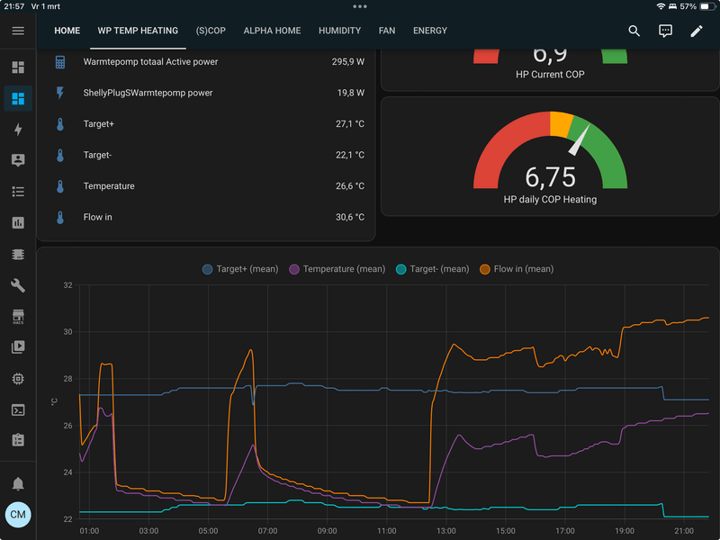Open the CM user profile button
Screen dimensions: 720x540
point(18,514)
